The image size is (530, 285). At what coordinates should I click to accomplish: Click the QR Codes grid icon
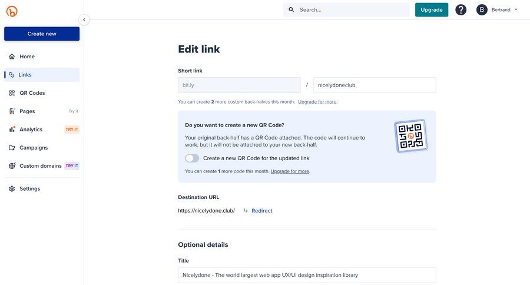12,93
